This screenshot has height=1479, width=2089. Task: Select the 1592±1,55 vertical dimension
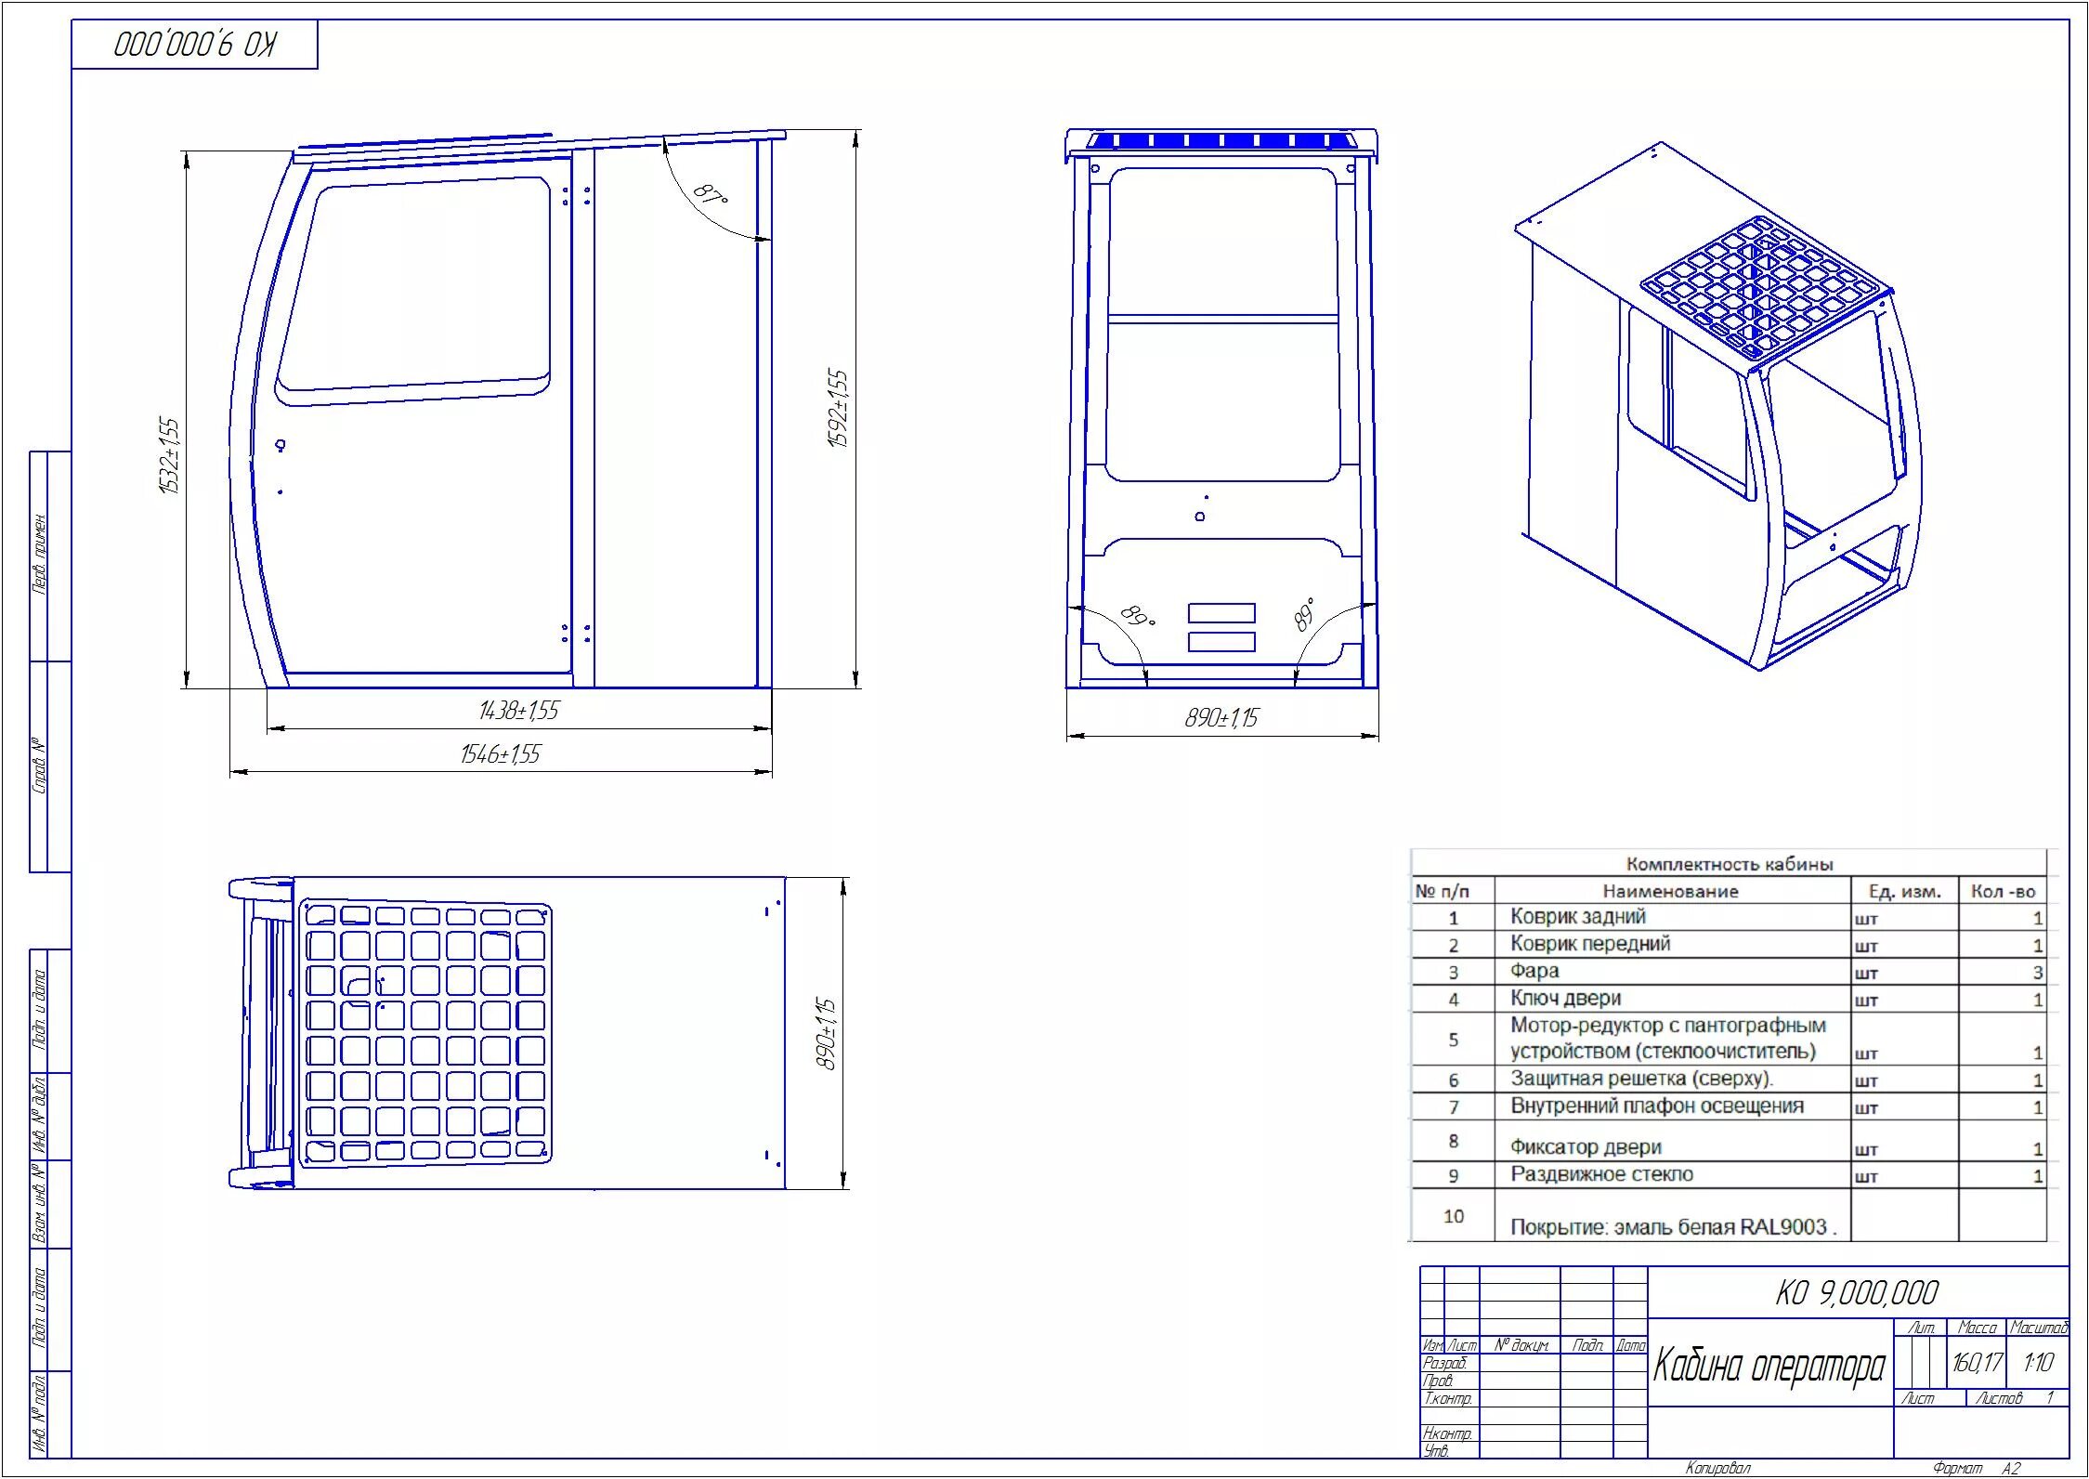[838, 409]
